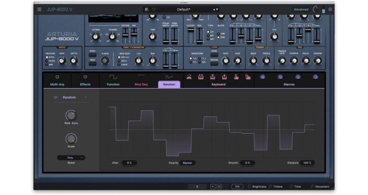This screenshot has width=368, height=195.
Task: Click the Advanced button
Action: click(301, 9)
